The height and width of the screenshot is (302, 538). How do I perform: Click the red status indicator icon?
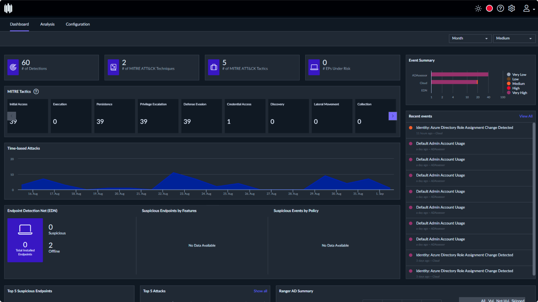tap(489, 8)
